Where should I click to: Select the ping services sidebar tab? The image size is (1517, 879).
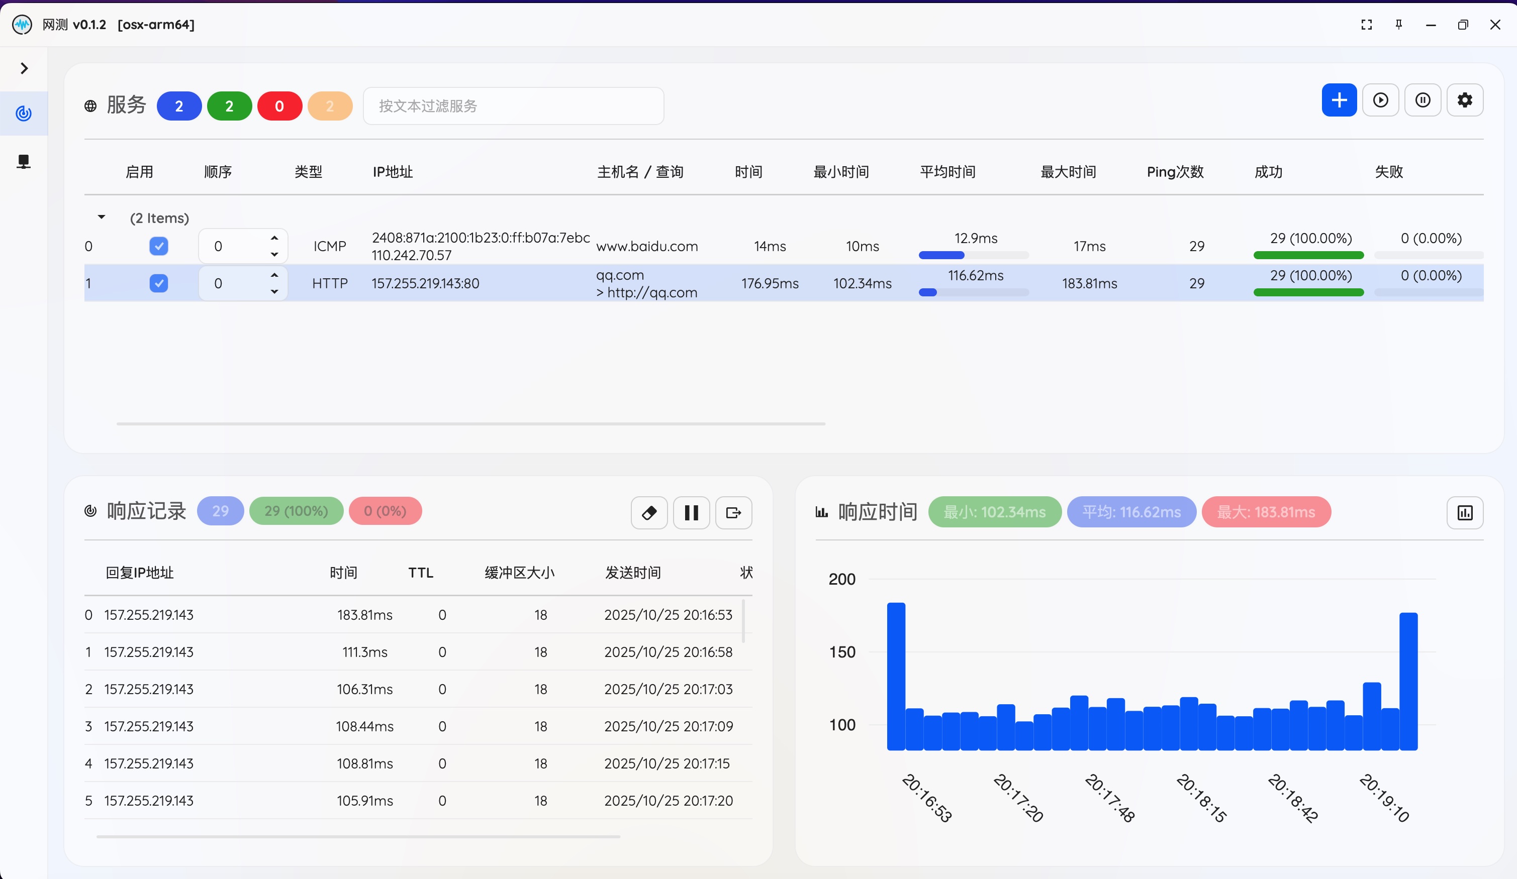point(24,113)
